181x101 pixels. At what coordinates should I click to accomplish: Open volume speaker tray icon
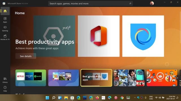160,98
